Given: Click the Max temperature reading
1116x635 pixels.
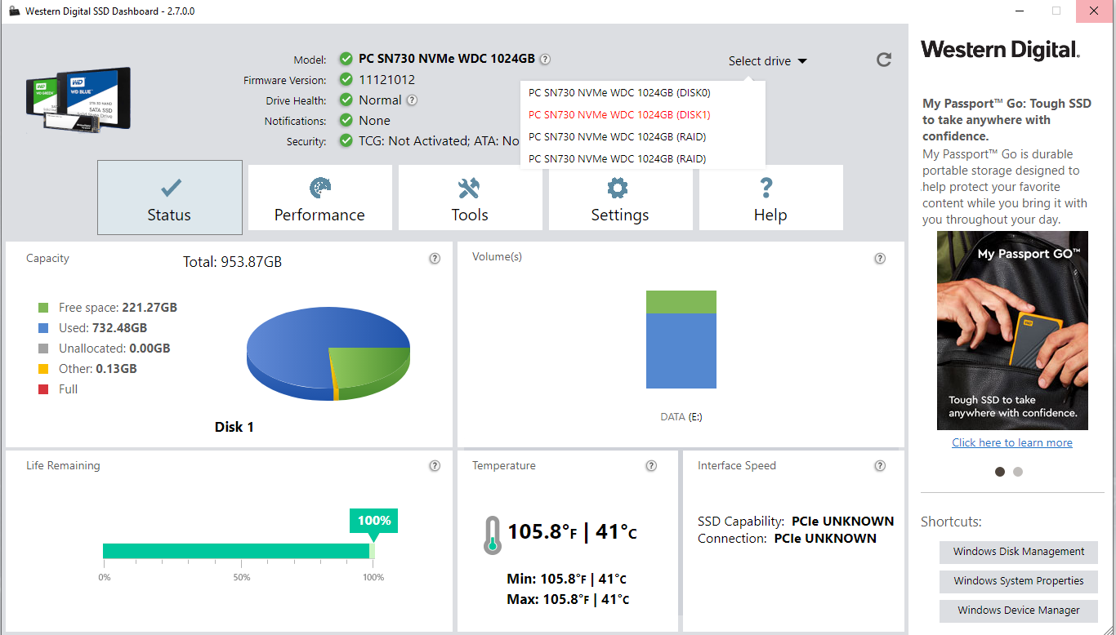Looking at the screenshot, I should coord(569,599).
